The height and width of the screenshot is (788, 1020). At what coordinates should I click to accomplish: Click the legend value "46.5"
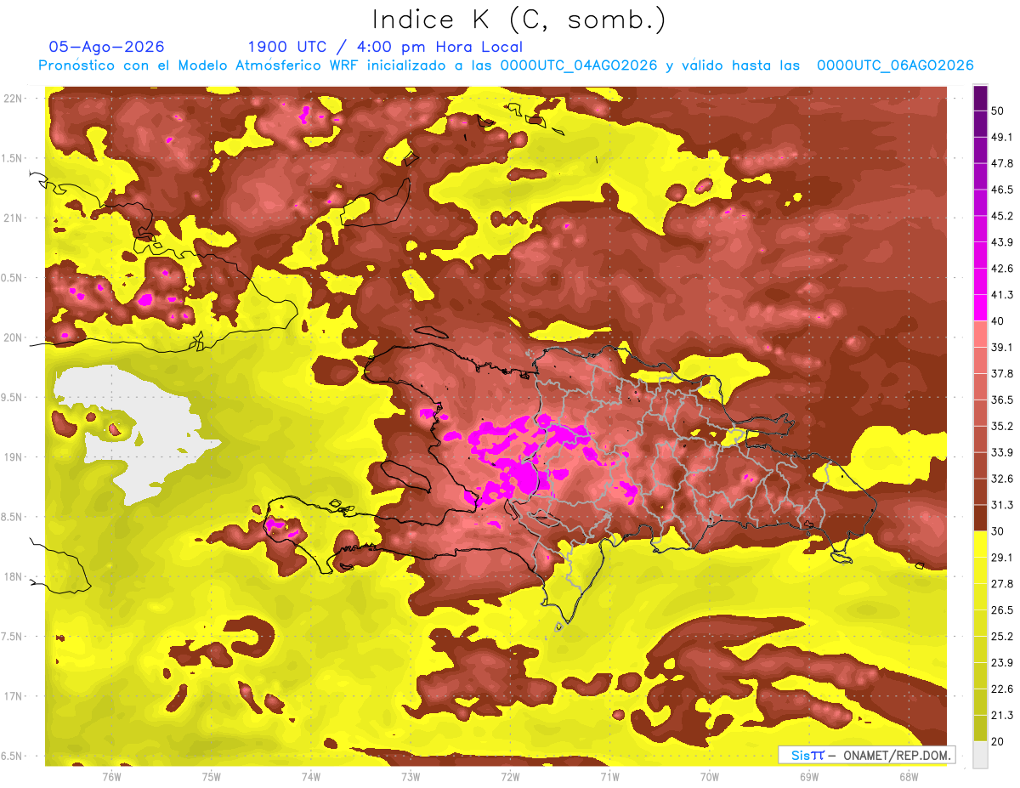point(1001,189)
